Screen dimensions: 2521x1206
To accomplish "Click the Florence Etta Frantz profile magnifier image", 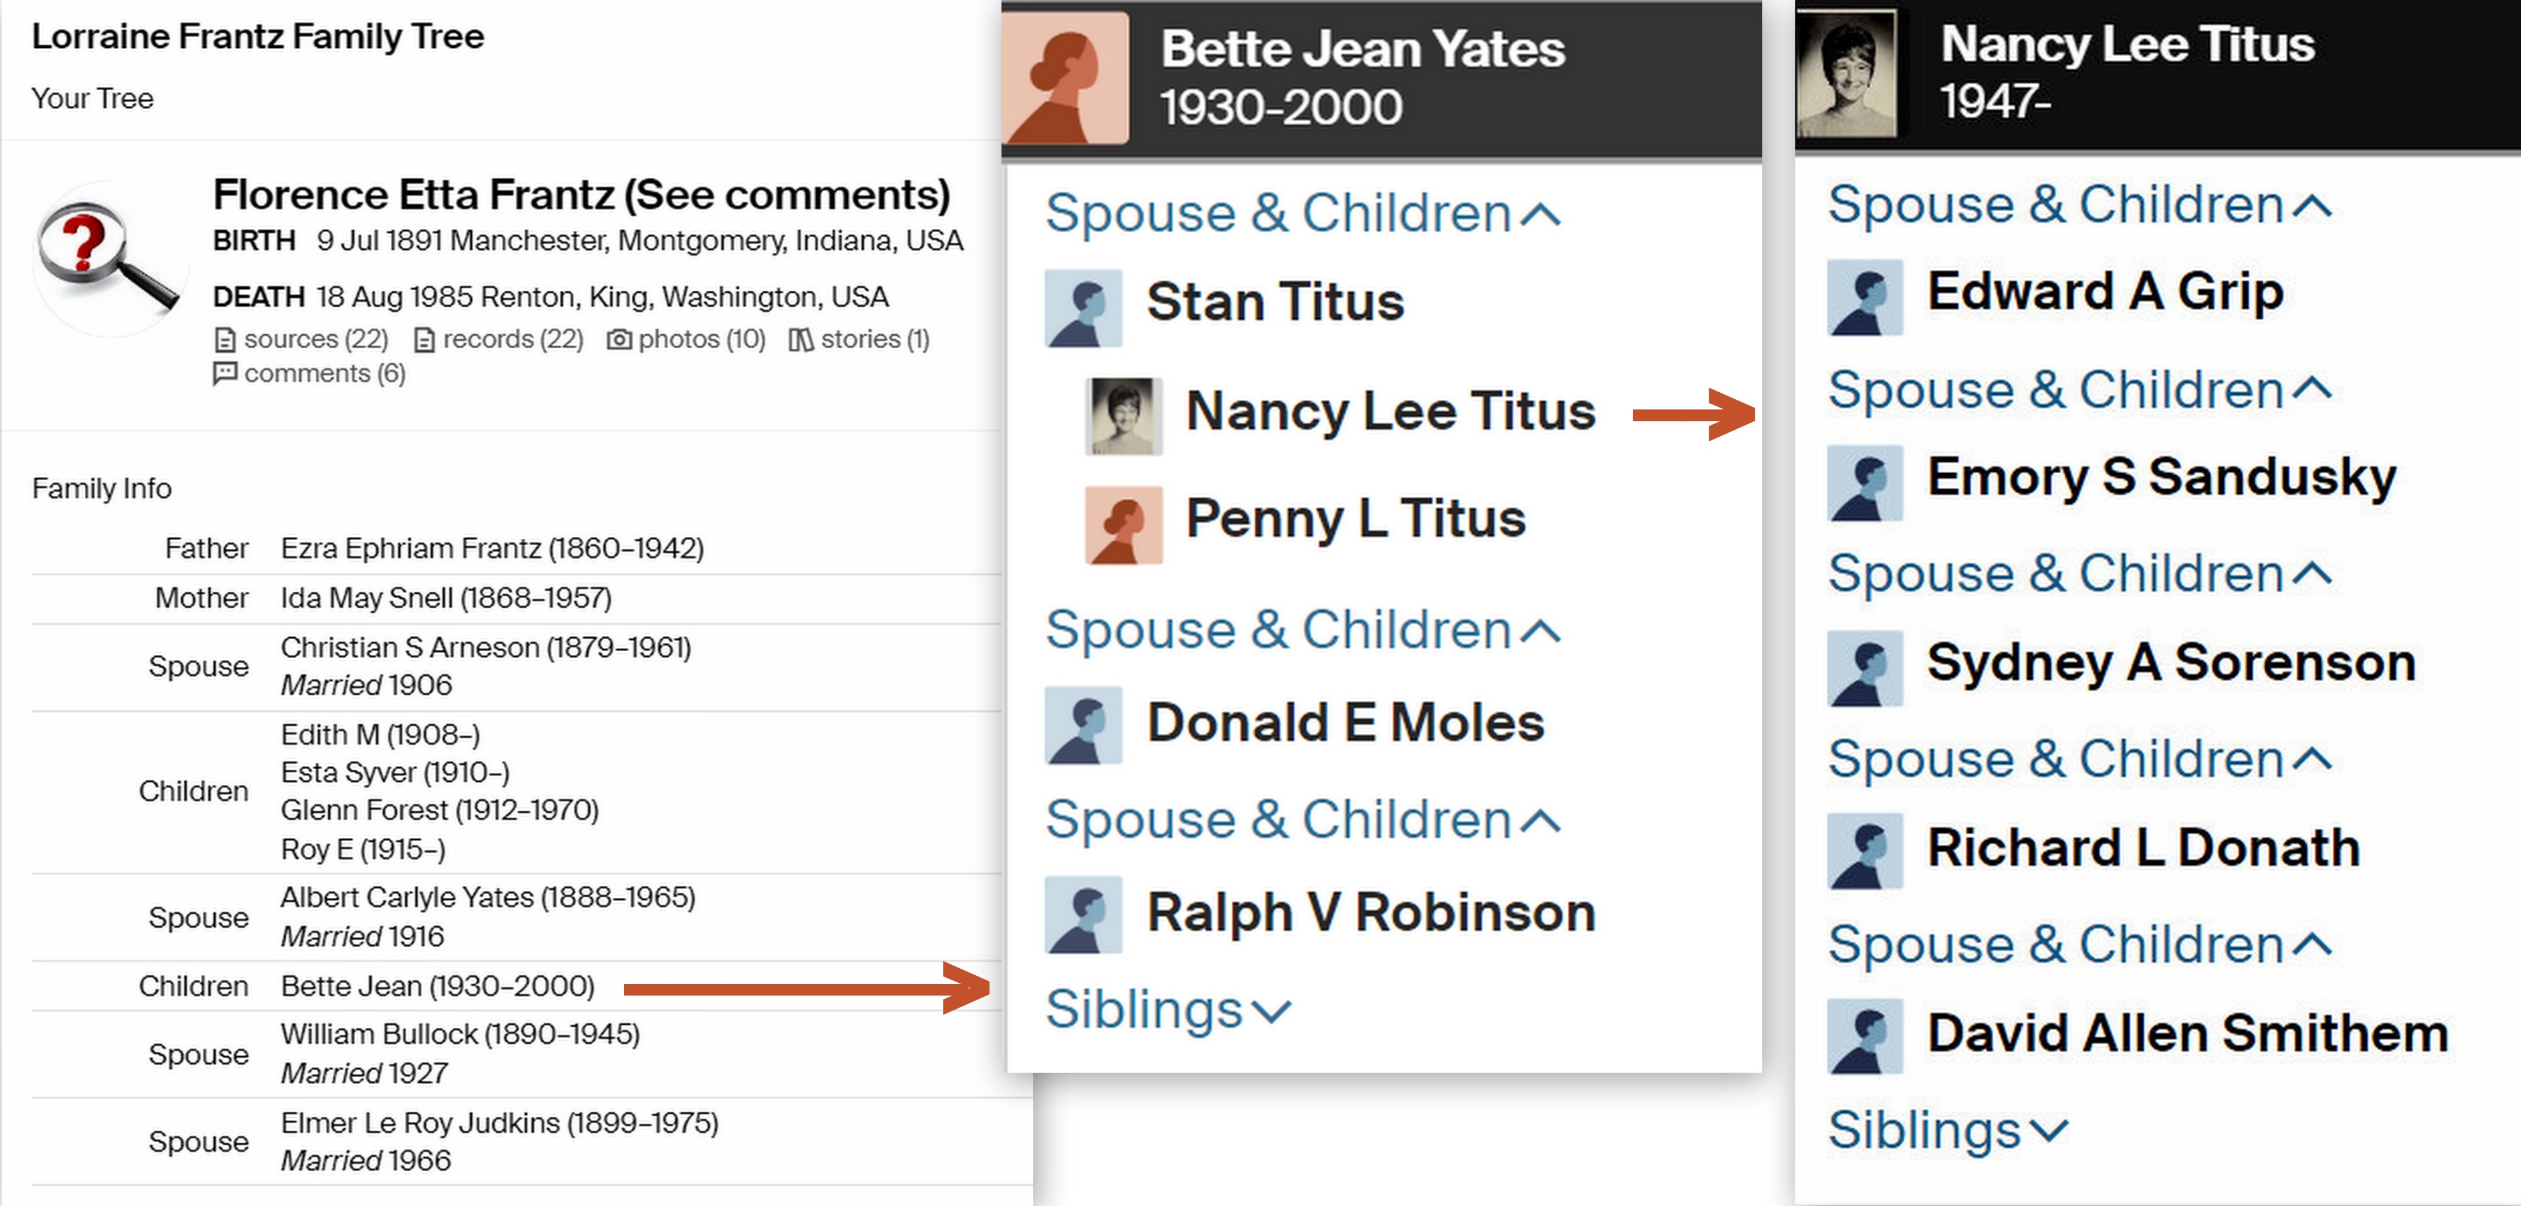I will coord(108,258).
